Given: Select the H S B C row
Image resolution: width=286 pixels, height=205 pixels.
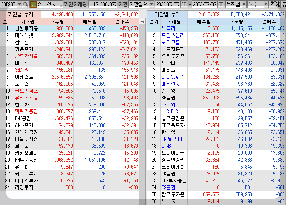Looking at the screenshot, I should 217,112.
